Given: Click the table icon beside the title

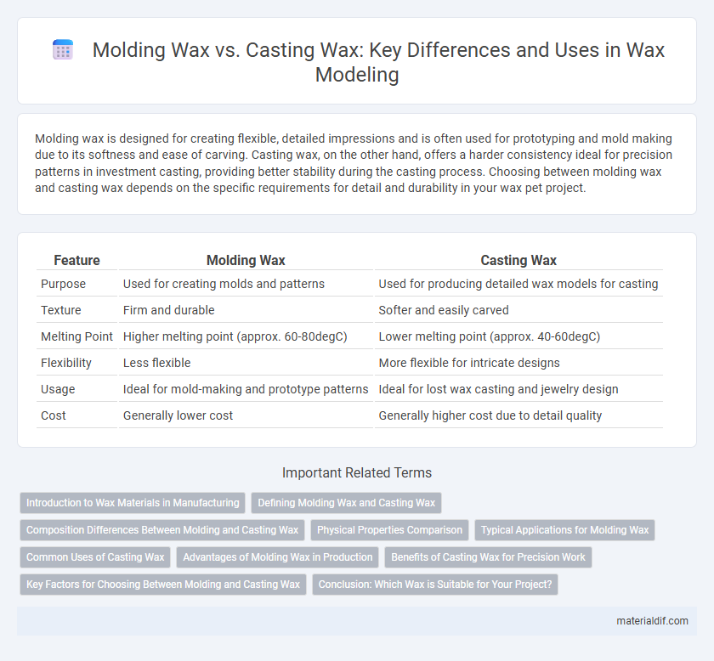Looking at the screenshot, I should (x=63, y=49).
